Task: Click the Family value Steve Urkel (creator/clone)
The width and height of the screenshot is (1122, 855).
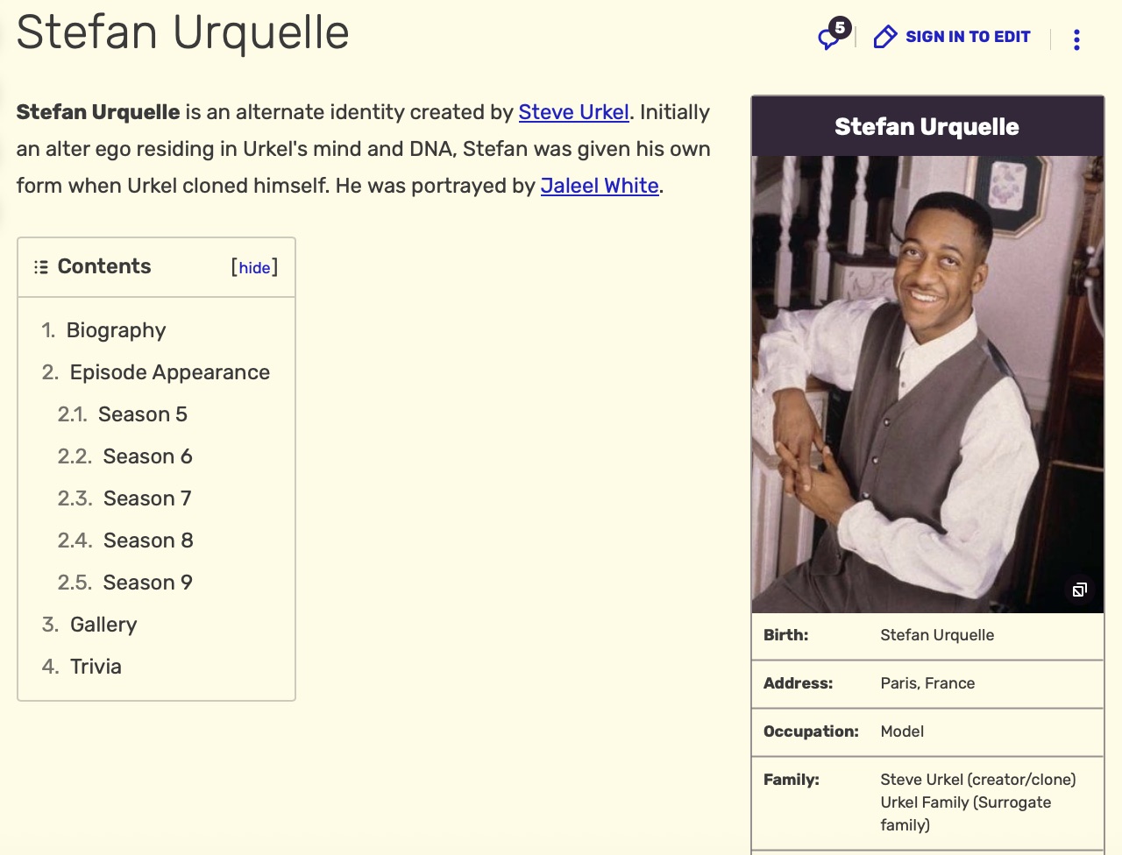Action: coord(978,780)
